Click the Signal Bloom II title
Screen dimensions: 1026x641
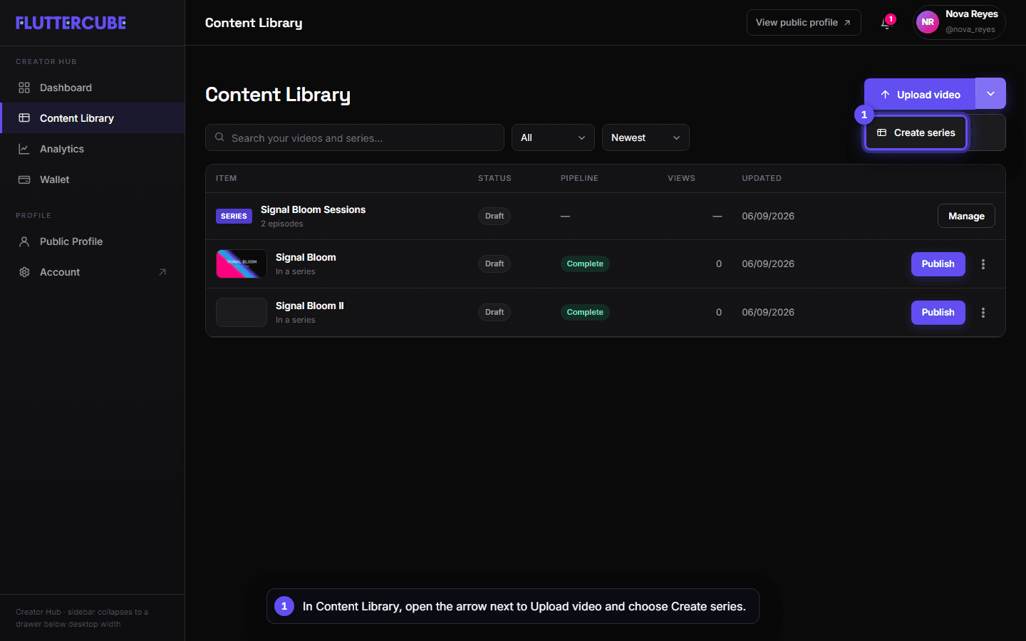point(310,306)
